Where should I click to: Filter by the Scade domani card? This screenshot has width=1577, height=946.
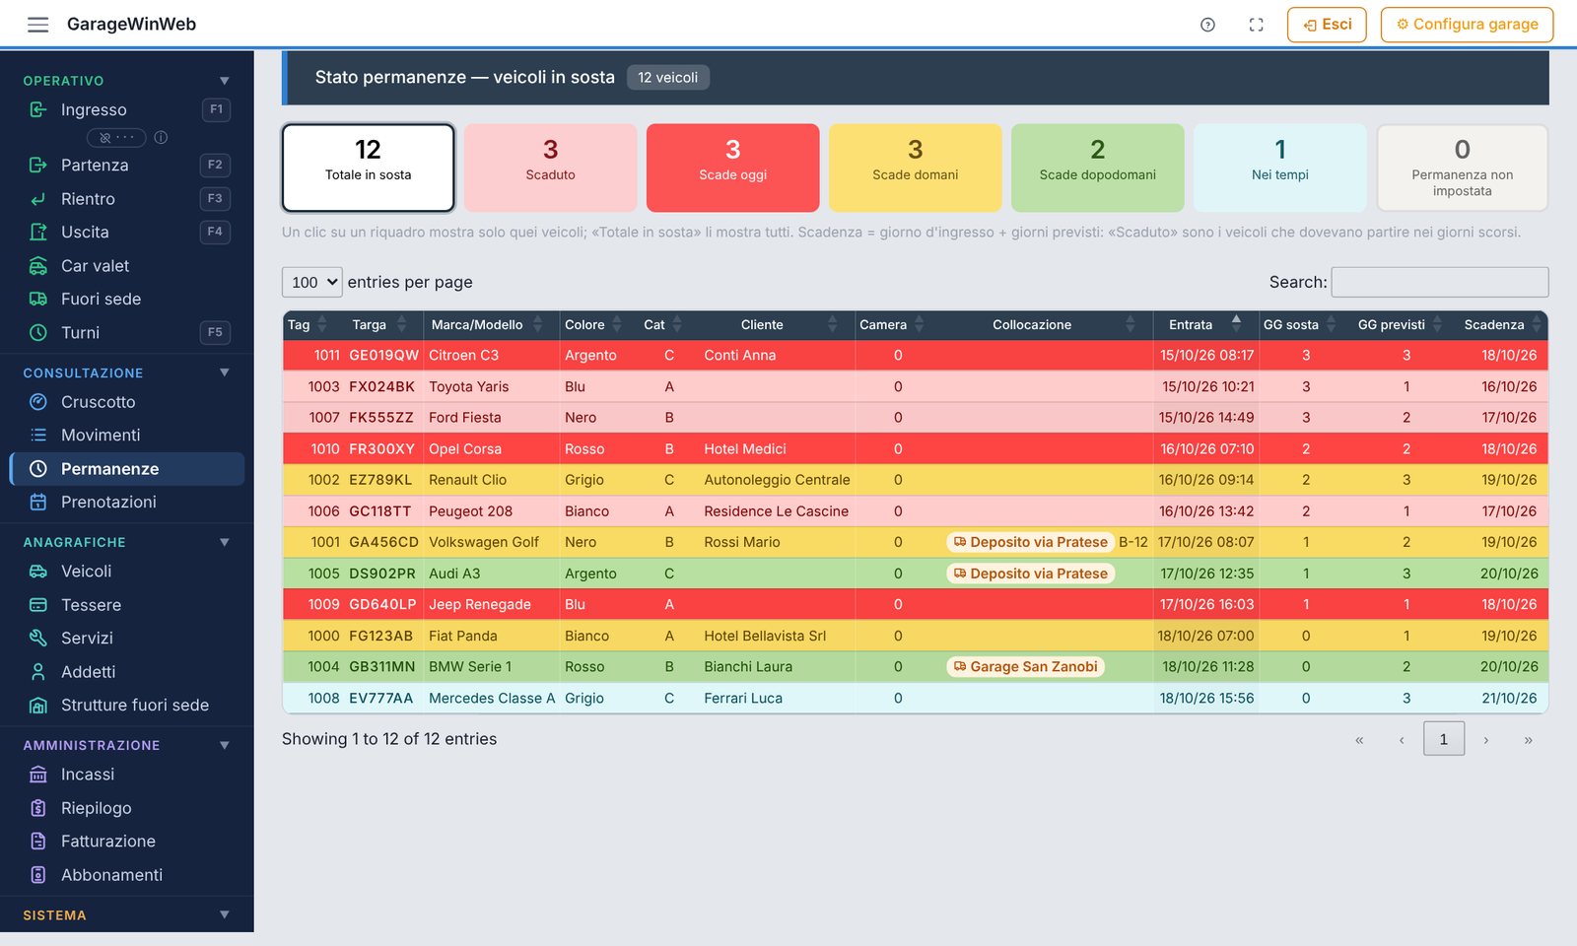pos(915,168)
